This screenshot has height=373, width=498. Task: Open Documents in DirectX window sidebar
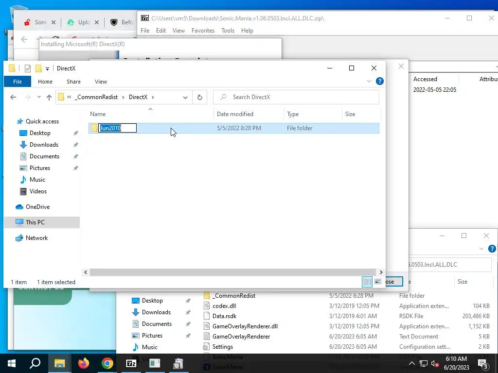pos(44,156)
